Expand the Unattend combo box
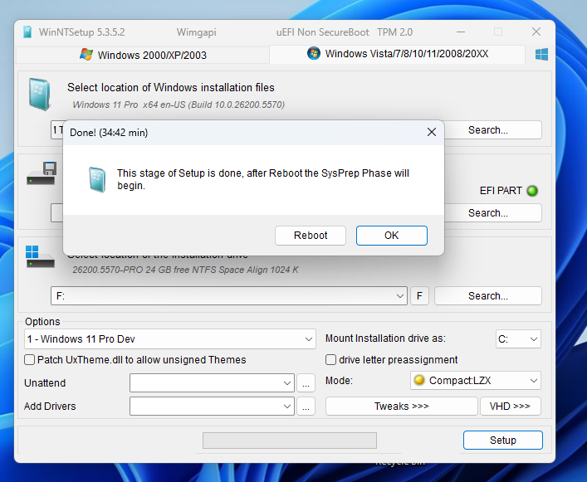Viewport: 587px width, 482px height. tap(212, 383)
